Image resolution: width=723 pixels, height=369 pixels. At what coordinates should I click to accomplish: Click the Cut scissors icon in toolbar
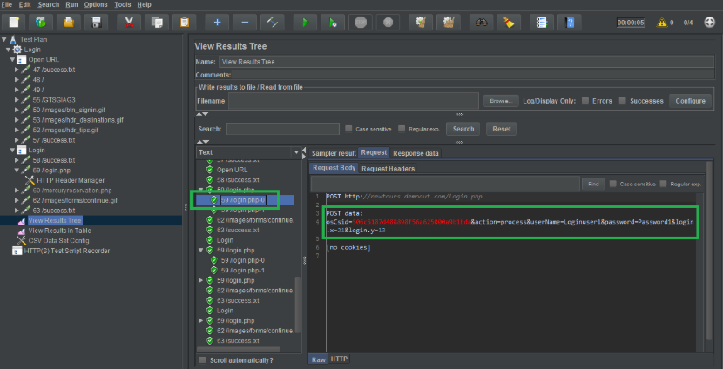pos(127,22)
